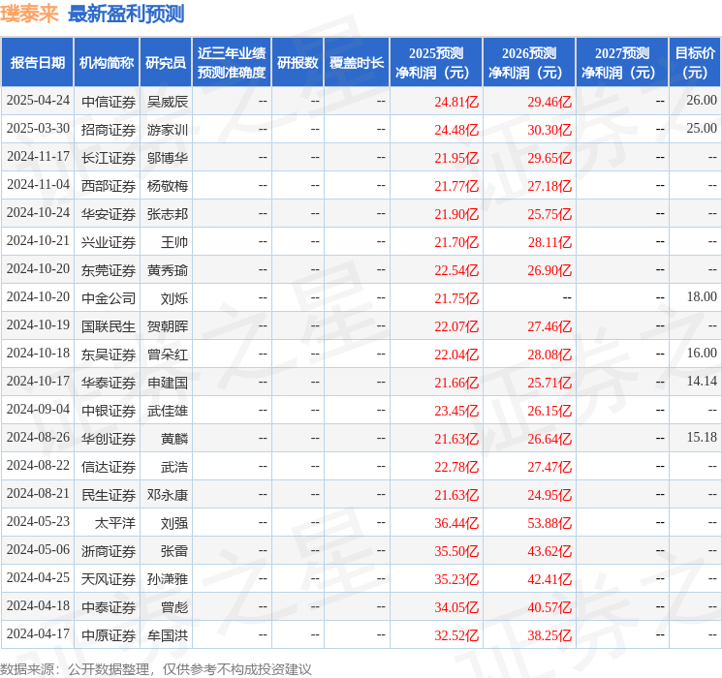Click the 2025预测净利润 column header
Screen dimensions: 722x678
pos(435,62)
